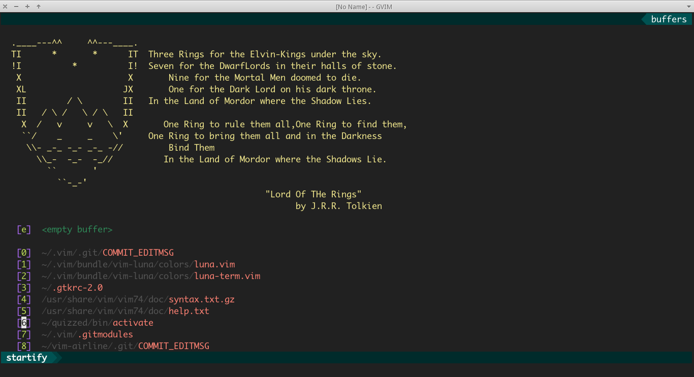This screenshot has height=377, width=694.
Task: Minimize the GVIM window
Action: [x=16, y=6]
